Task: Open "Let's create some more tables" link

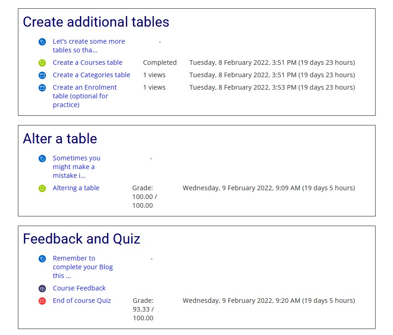Action: point(89,45)
